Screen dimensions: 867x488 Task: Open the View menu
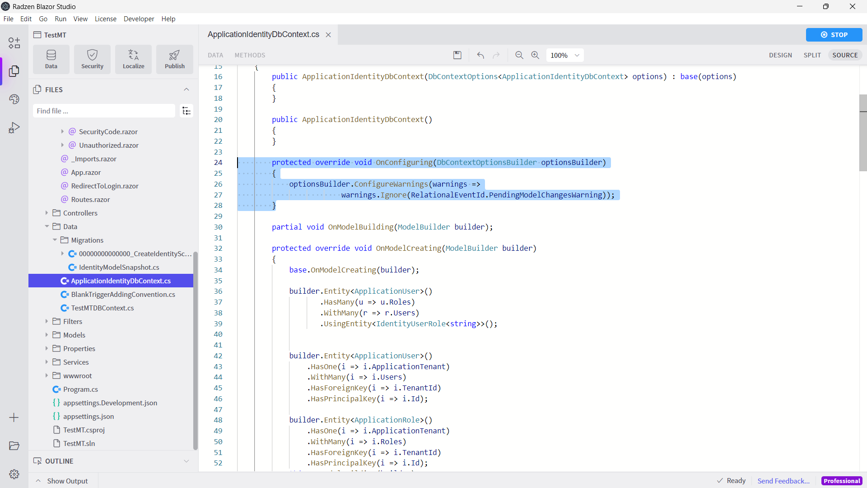click(x=80, y=19)
